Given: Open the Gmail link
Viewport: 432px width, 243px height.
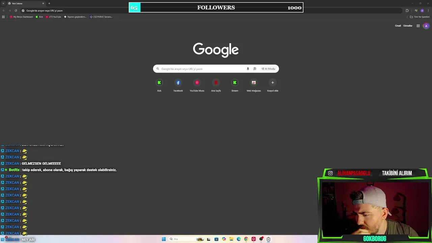Looking at the screenshot, I should point(398,26).
